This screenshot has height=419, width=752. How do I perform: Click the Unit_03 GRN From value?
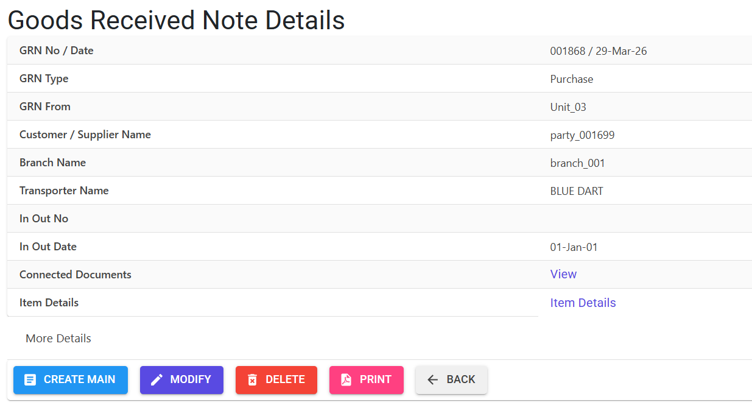568,107
